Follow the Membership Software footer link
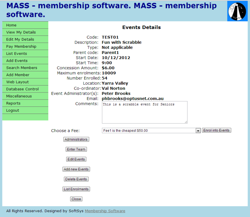This screenshot has width=250, height=217. coord(105,211)
